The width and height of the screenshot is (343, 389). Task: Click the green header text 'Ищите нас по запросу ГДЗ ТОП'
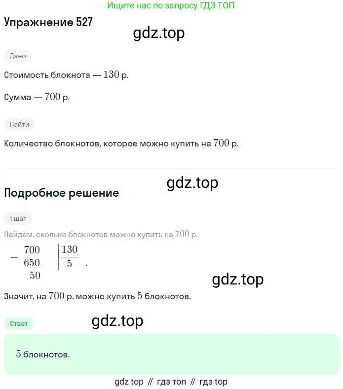click(171, 5)
